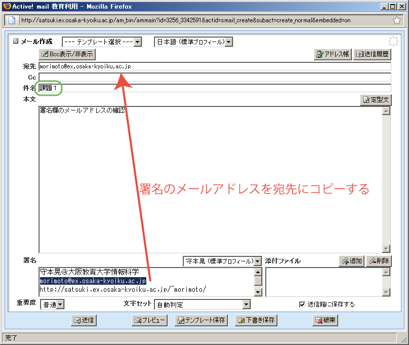409x345 pixels.
Task: Open the プレビュー (Preview) button
Action: [x=150, y=320]
